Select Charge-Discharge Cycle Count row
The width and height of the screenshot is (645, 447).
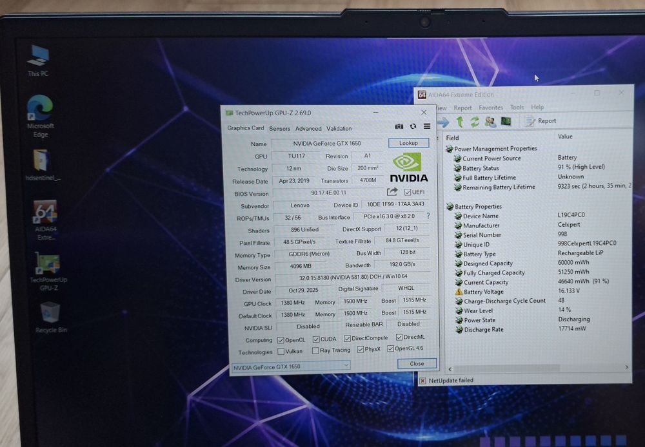[x=510, y=301]
